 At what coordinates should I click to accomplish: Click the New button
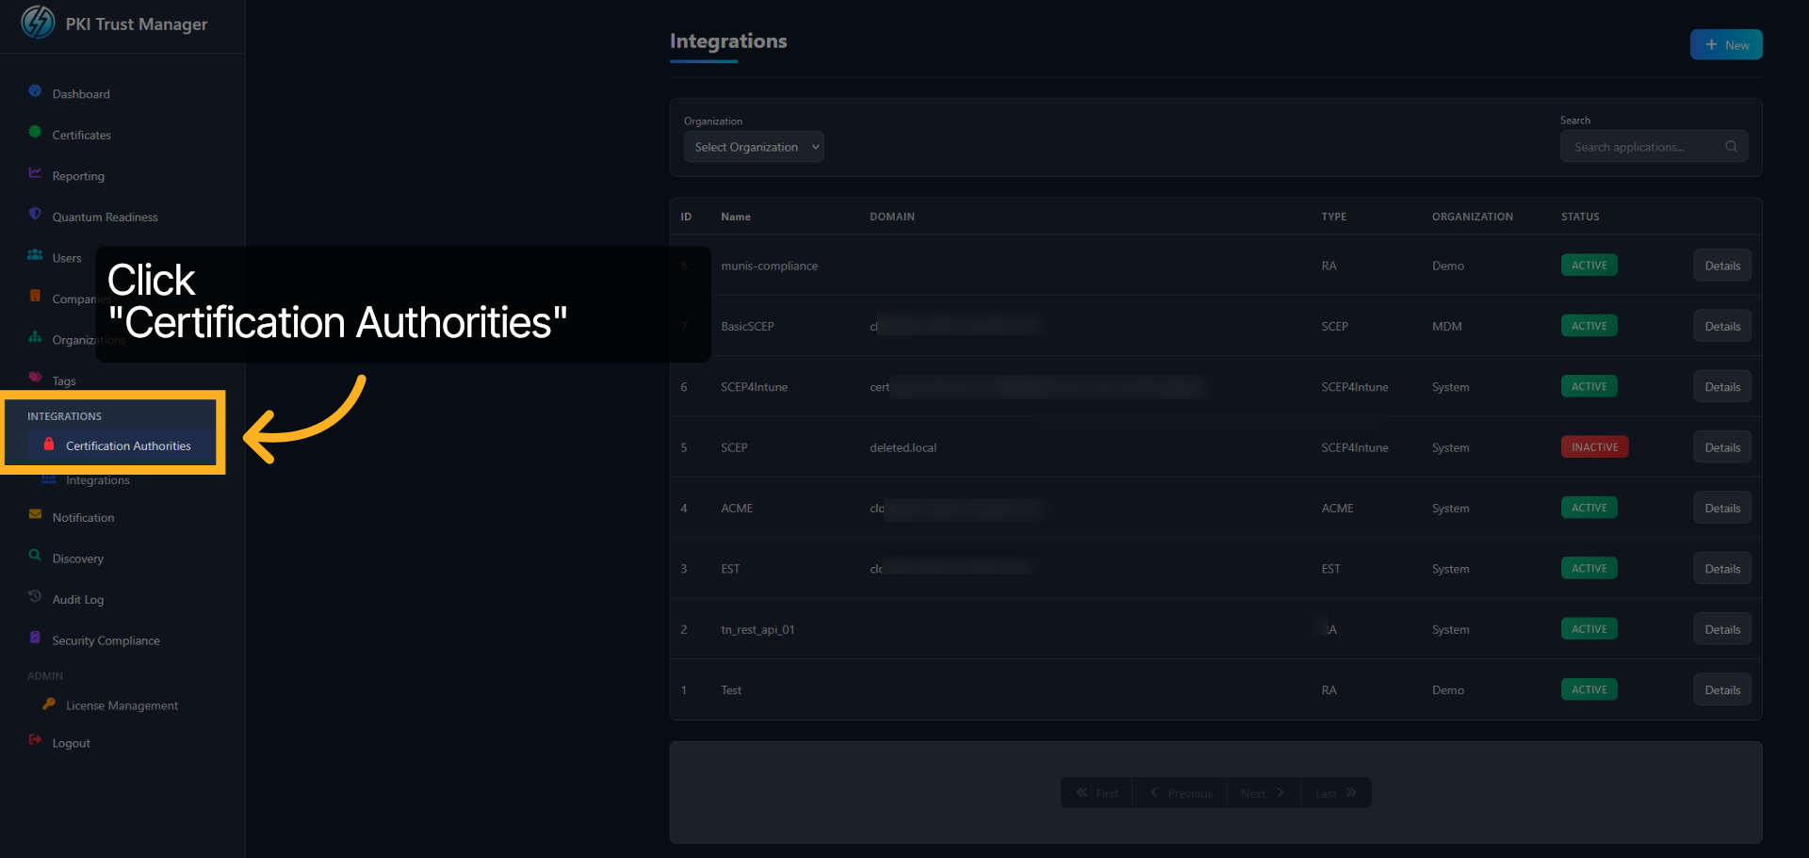click(x=1726, y=44)
